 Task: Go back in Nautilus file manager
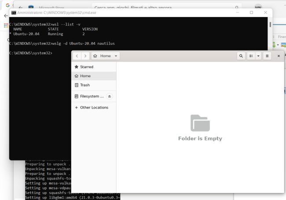coord(77,56)
